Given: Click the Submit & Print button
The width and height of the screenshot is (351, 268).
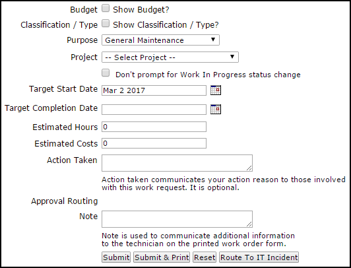Looking at the screenshot, I should [x=162, y=257].
